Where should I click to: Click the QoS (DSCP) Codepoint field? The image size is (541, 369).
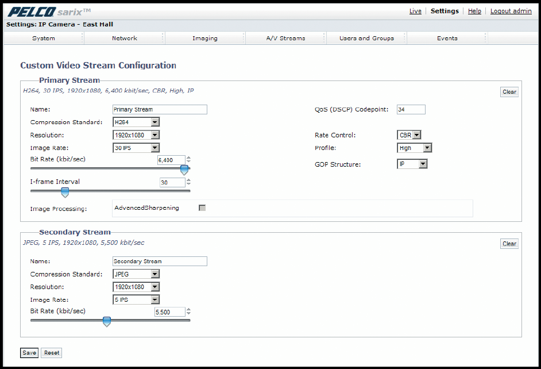pyautogui.click(x=411, y=110)
